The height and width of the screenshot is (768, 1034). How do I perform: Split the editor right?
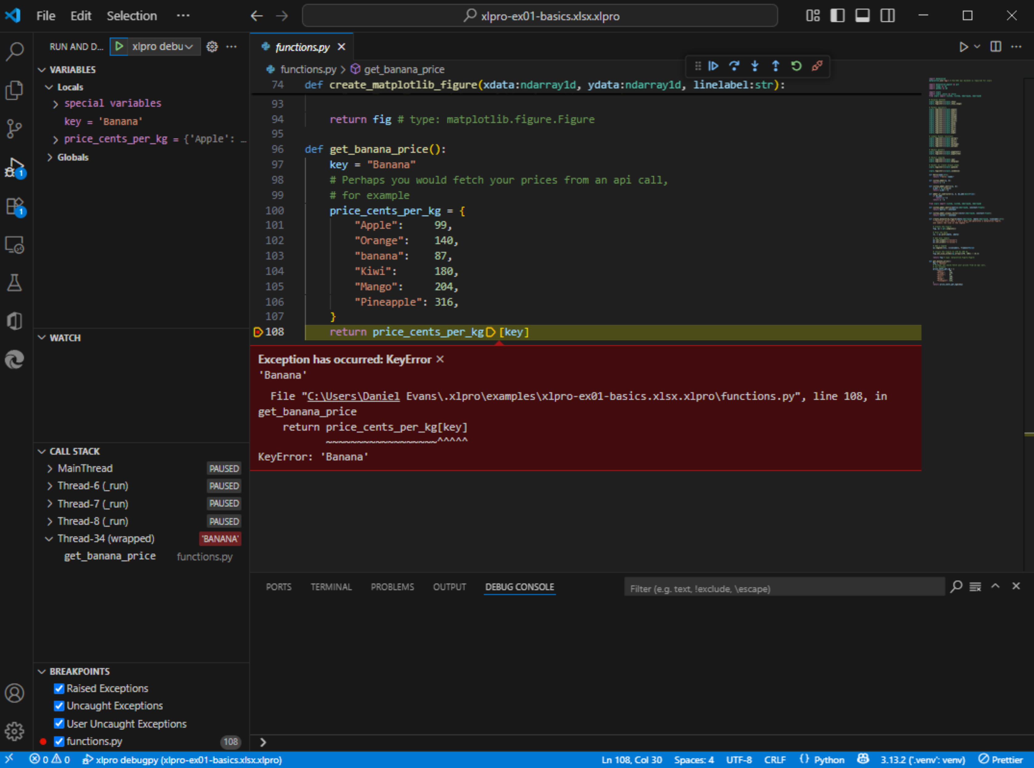996,46
